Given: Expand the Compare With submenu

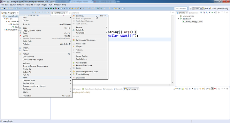Looking at the screenshot, I should (45, 81).
